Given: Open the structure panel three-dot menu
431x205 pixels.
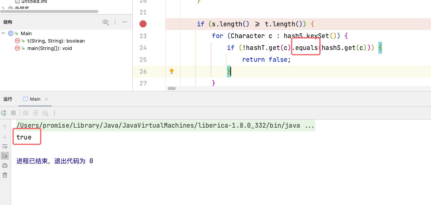Looking at the screenshot, I should click(x=115, y=22).
